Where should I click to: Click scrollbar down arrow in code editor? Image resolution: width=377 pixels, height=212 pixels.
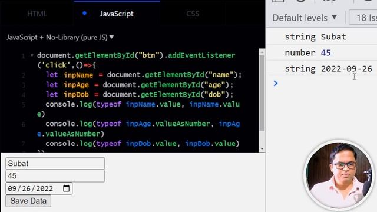pos(262,149)
